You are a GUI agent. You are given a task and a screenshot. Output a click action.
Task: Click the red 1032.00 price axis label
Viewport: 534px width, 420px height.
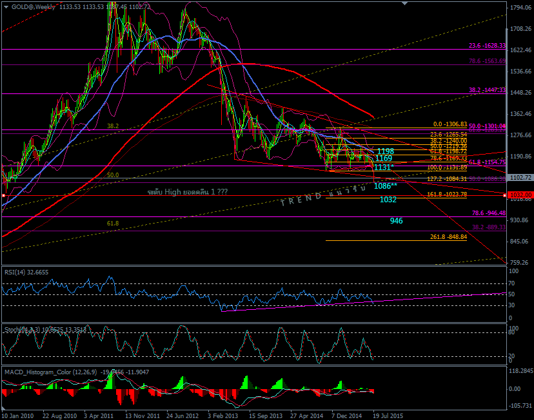(x=520, y=195)
